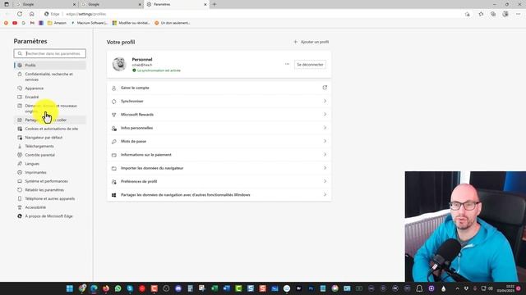Screen dimensions: 526x295
Task: Reload the page
Action: tap(20, 14)
